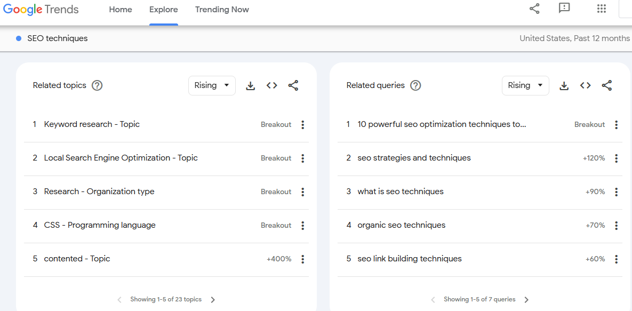The image size is (632, 311).
Task: Open Related queries help icon
Action: [415, 85]
